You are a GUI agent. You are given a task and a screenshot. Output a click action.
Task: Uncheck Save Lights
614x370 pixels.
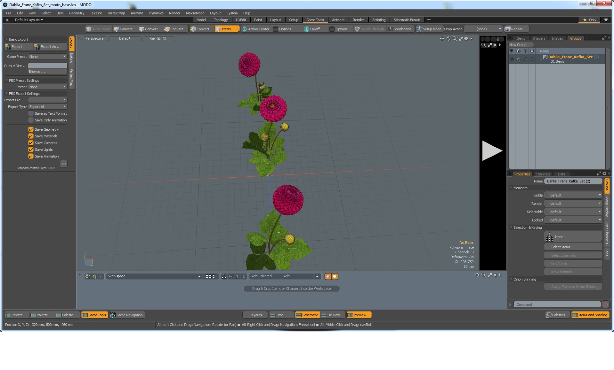tap(31, 150)
